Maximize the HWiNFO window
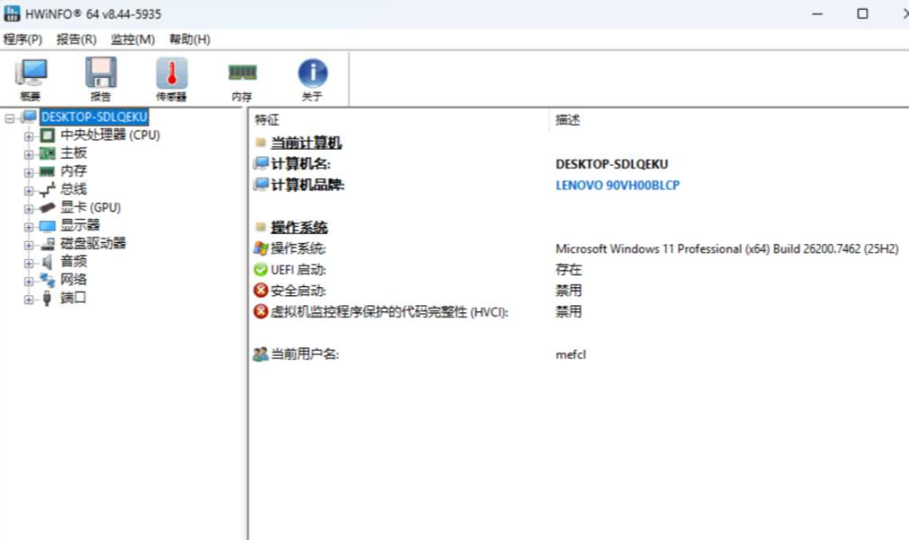The width and height of the screenshot is (909, 540). click(x=863, y=13)
